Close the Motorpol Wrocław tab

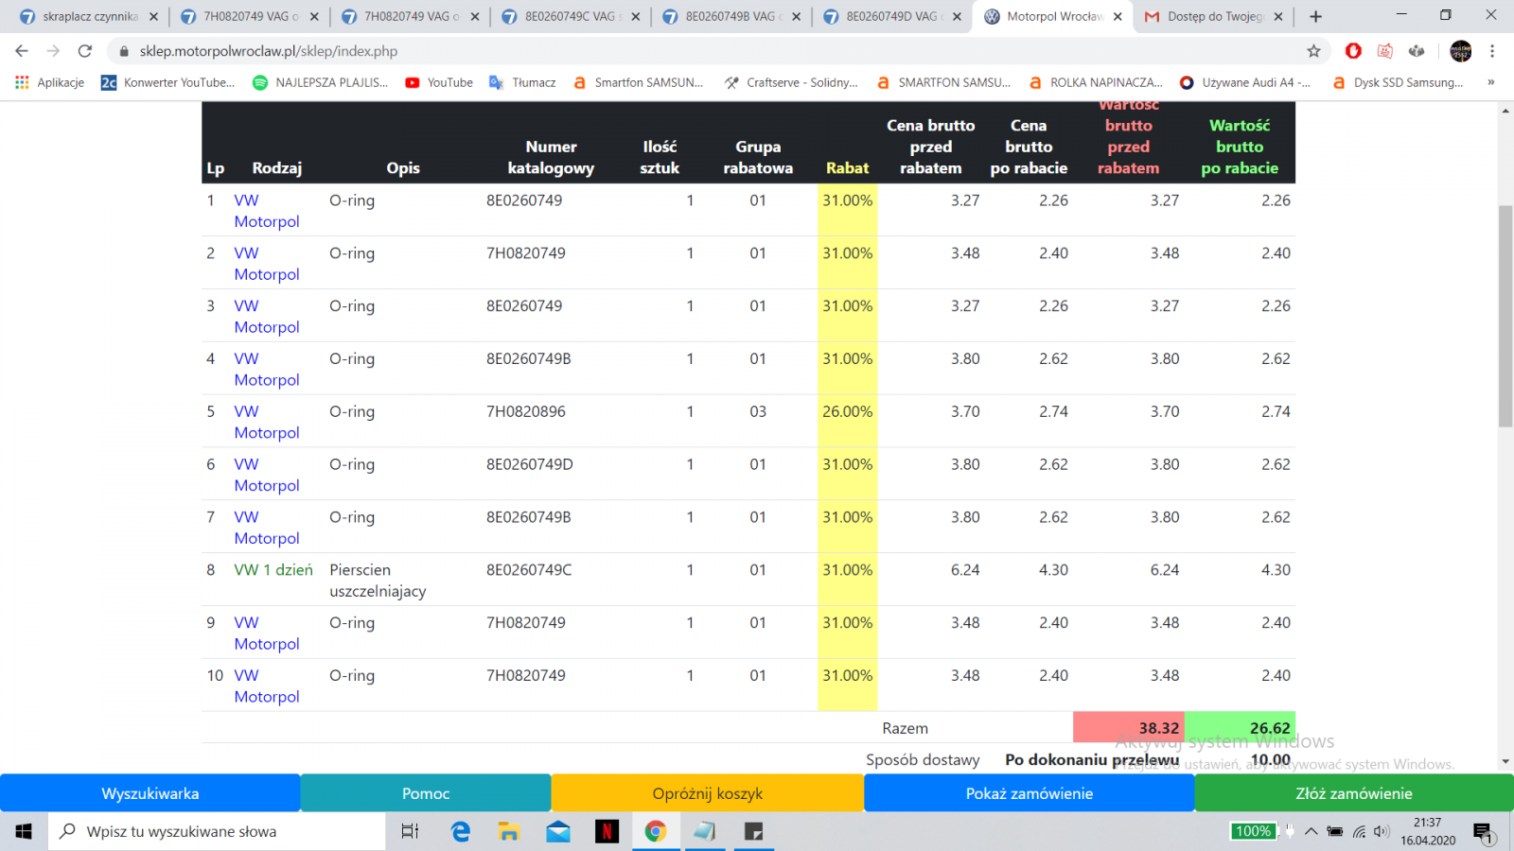tap(1118, 16)
